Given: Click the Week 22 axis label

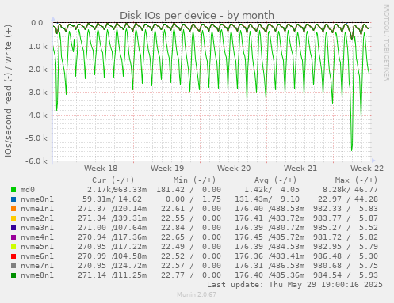Looking at the screenshot, I should click(367, 169).
